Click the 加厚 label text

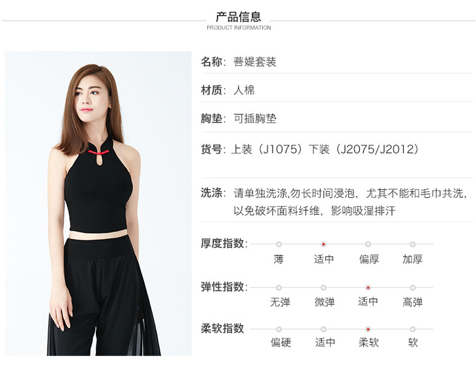coord(413,259)
